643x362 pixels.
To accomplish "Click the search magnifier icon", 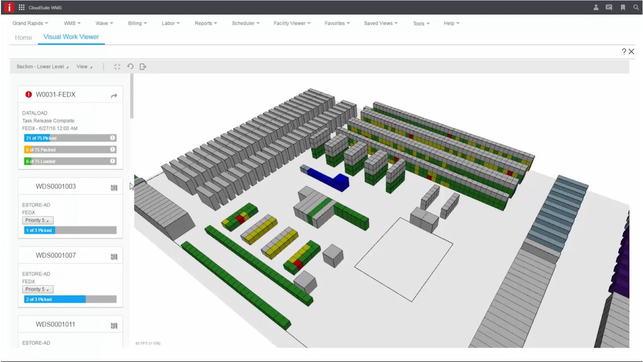I will 636,7.
